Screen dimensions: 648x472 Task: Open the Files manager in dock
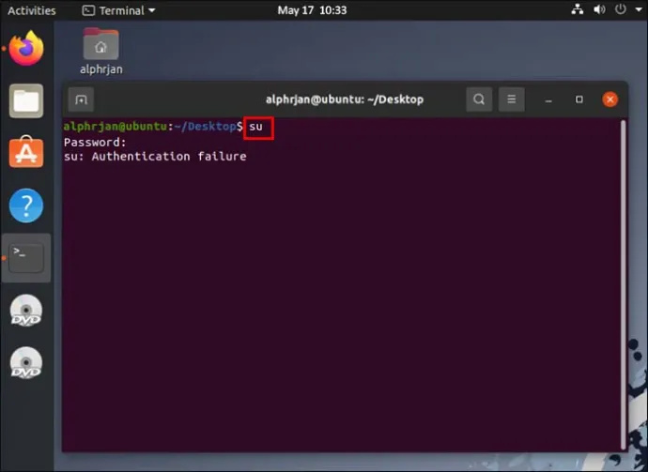point(26,100)
